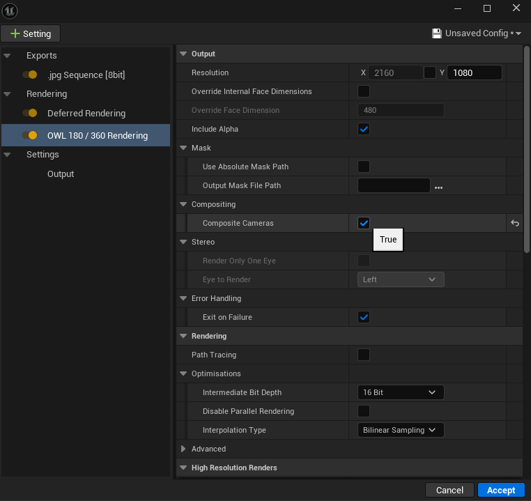Expand the Advanced section
The width and height of the screenshot is (531, 501).
click(184, 449)
